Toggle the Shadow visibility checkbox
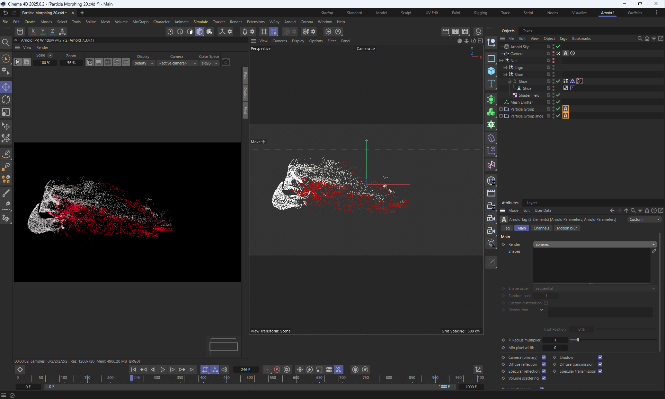The height and width of the screenshot is (399, 665). pos(600,357)
